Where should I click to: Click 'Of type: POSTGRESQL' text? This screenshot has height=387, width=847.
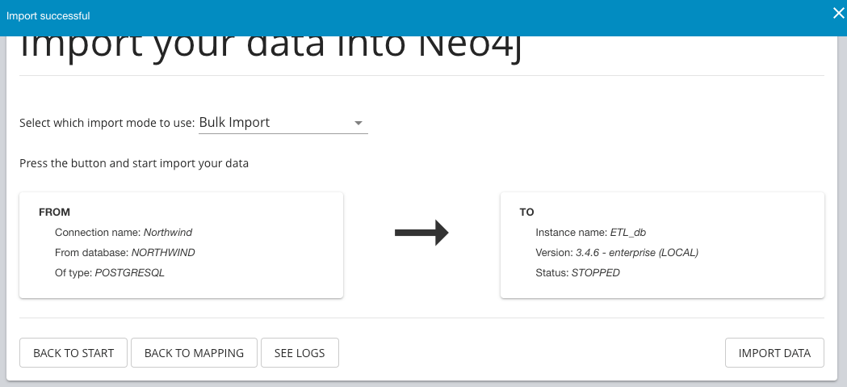pyautogui.click(x=110, y=273)
